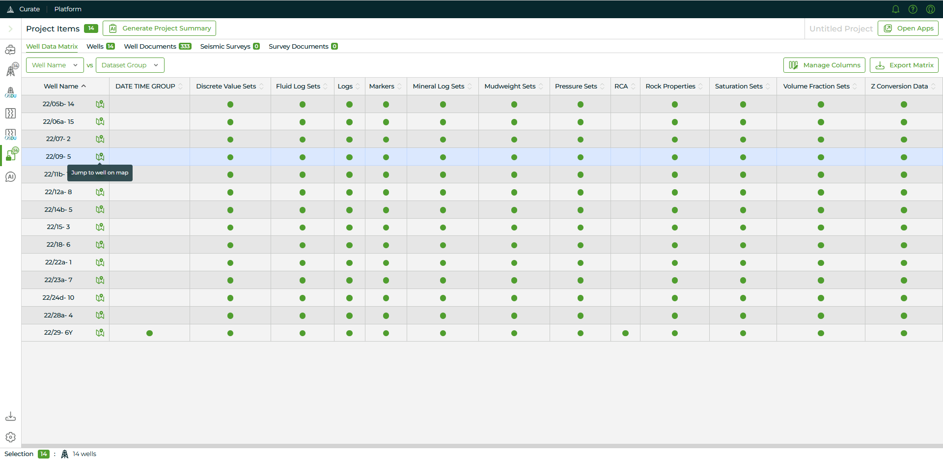The image size is (943, 460).
Task: Open the search binoculars sidebar icon
Action: (x=10, y=50)
